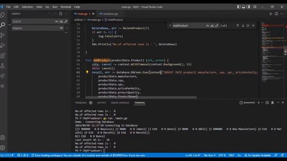Toggle bottom panel from title bar
This screenshot has height=161, width=287.
244,7
